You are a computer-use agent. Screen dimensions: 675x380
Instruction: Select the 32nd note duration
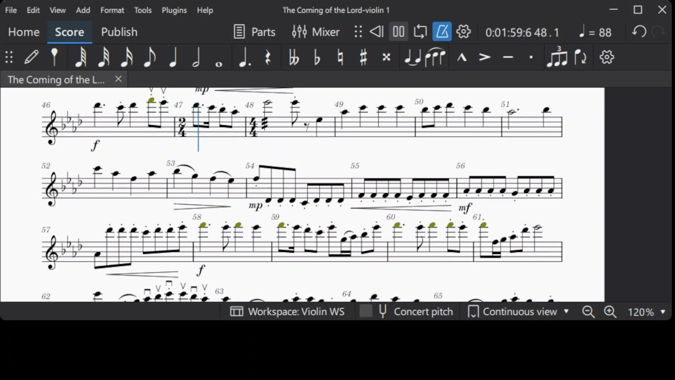103,57
